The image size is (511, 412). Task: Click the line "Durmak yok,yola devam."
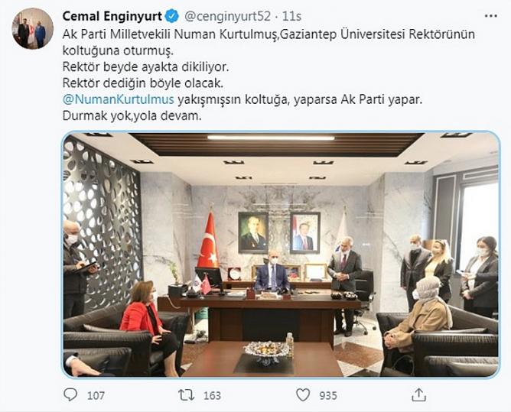132,115
